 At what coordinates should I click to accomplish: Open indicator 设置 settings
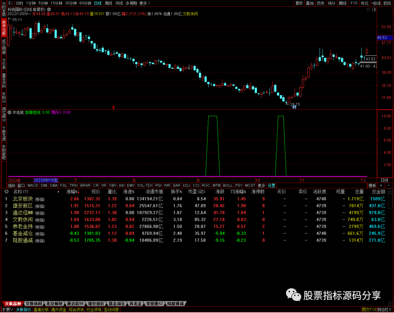[x=271, y=186]
